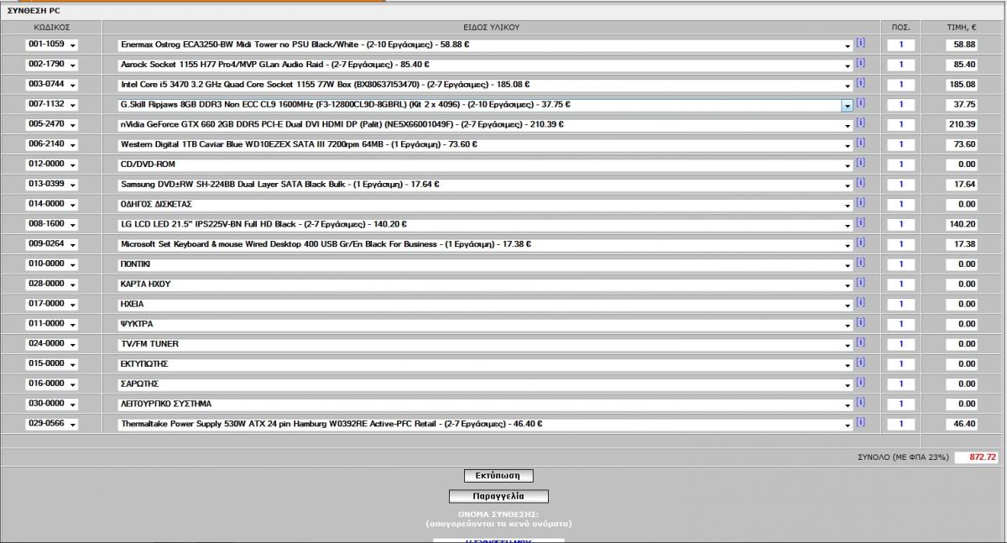1007x543 pixels.
Task: Click price field showing 140.20
Action: click(962, 224)
